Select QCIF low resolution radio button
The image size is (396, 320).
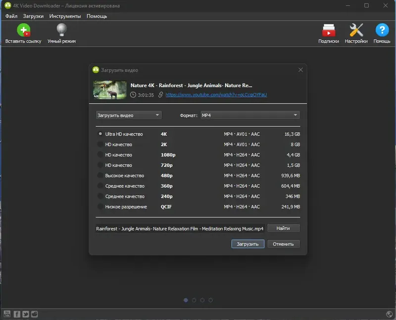[x=100, y=206]
